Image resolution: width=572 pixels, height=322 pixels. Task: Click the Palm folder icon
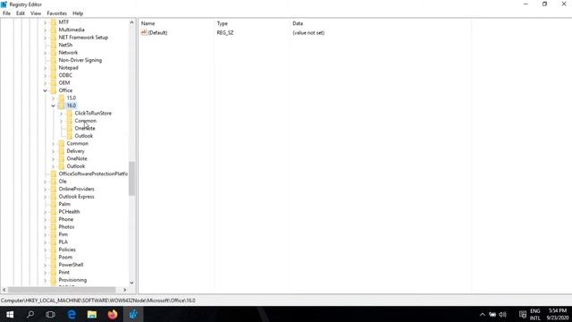tap(54, 204)
